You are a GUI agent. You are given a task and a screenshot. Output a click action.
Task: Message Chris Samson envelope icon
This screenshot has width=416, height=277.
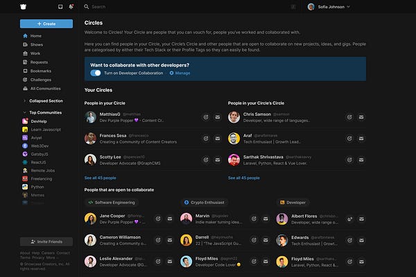pos(361,117)
